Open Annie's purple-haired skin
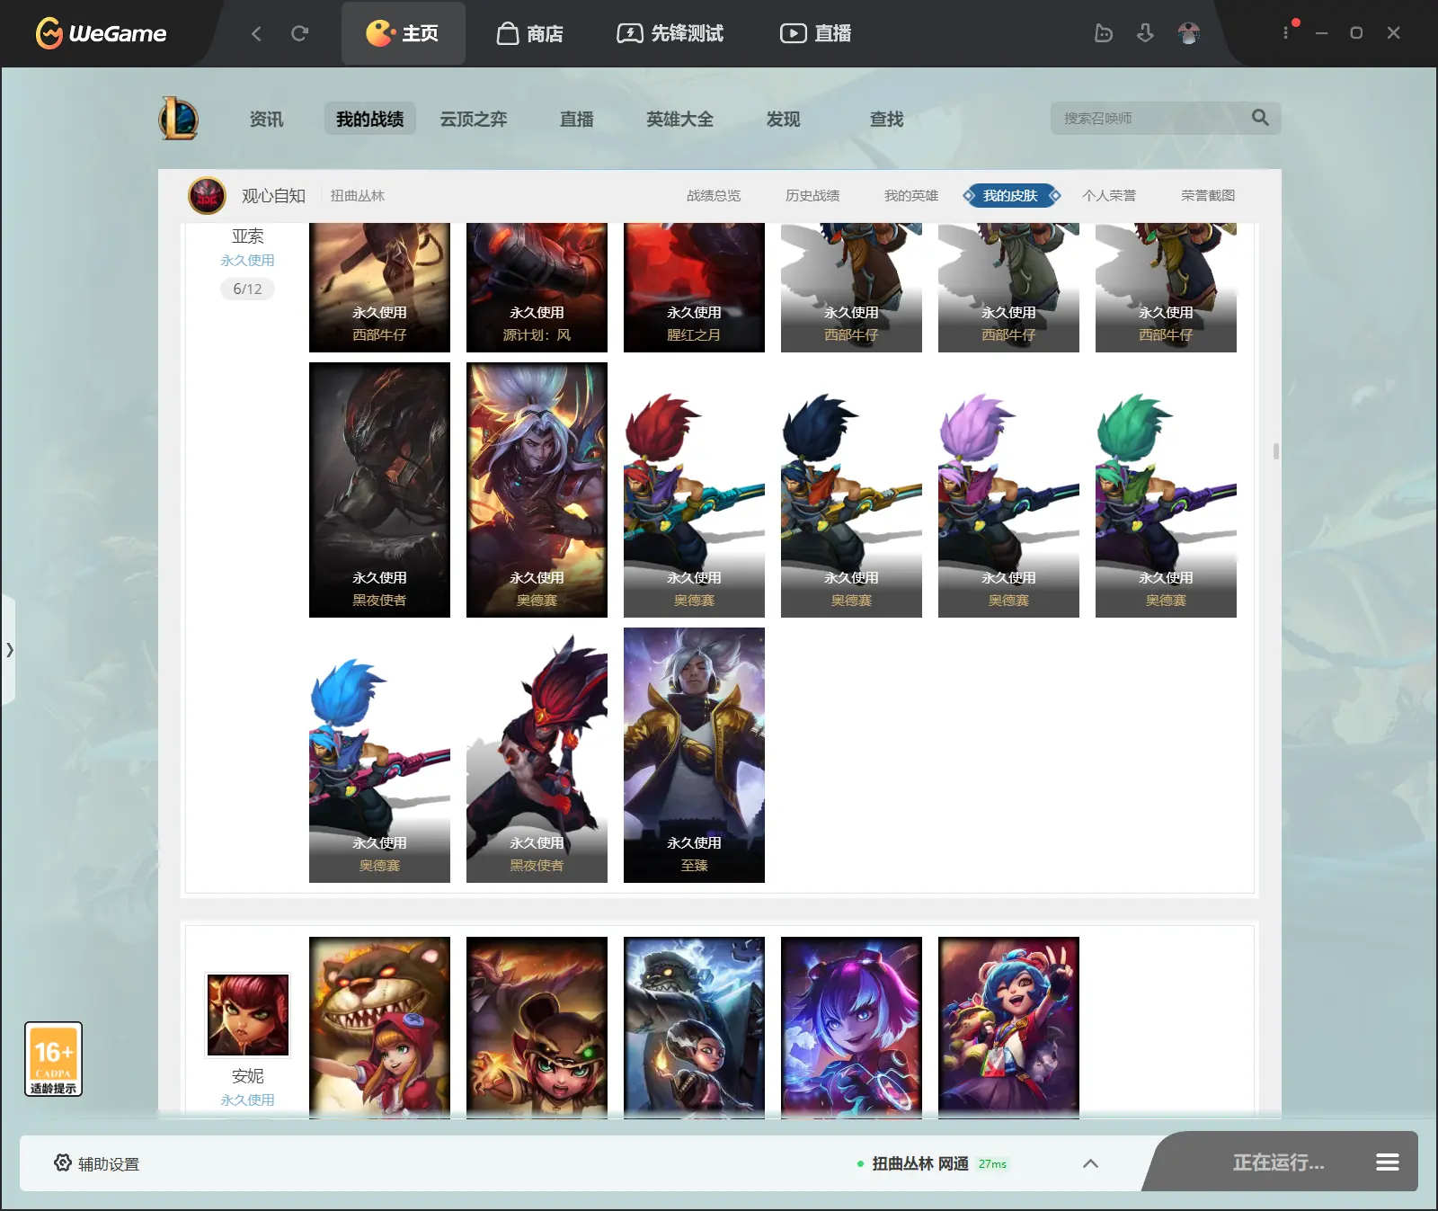1438x1211 pixels. (x=851, y=1027)
